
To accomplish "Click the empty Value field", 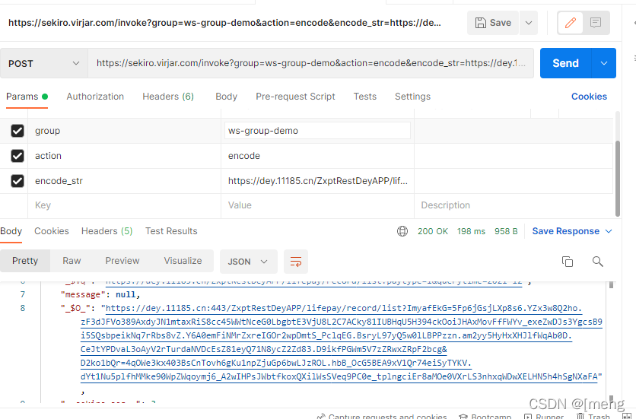I will [317, 205].
